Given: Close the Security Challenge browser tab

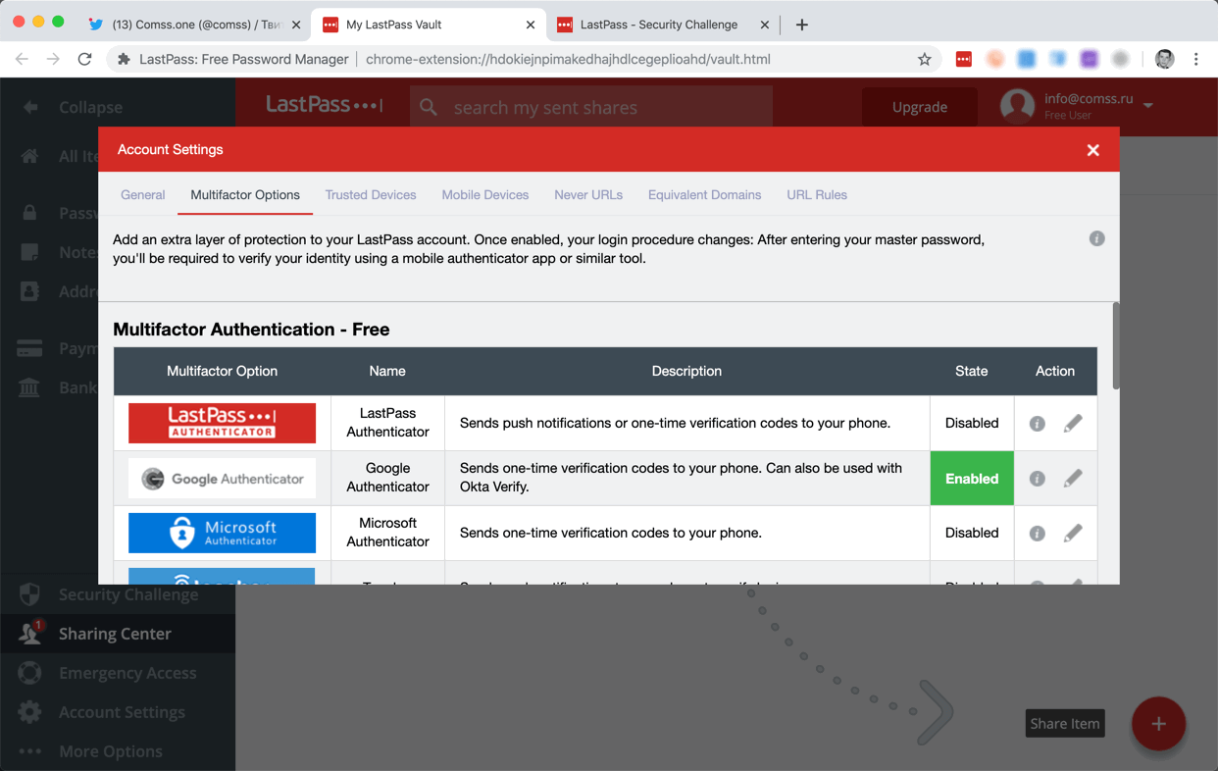Looking at the screenshot, I should (765, 25).
